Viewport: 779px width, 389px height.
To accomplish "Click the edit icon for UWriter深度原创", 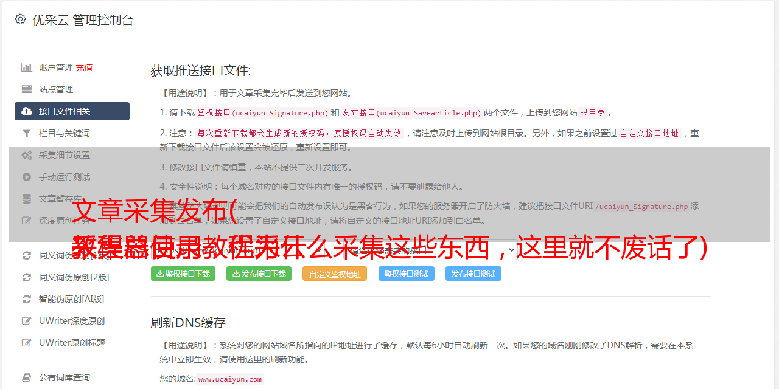I will pyautogui.click(x=27, y=321).
